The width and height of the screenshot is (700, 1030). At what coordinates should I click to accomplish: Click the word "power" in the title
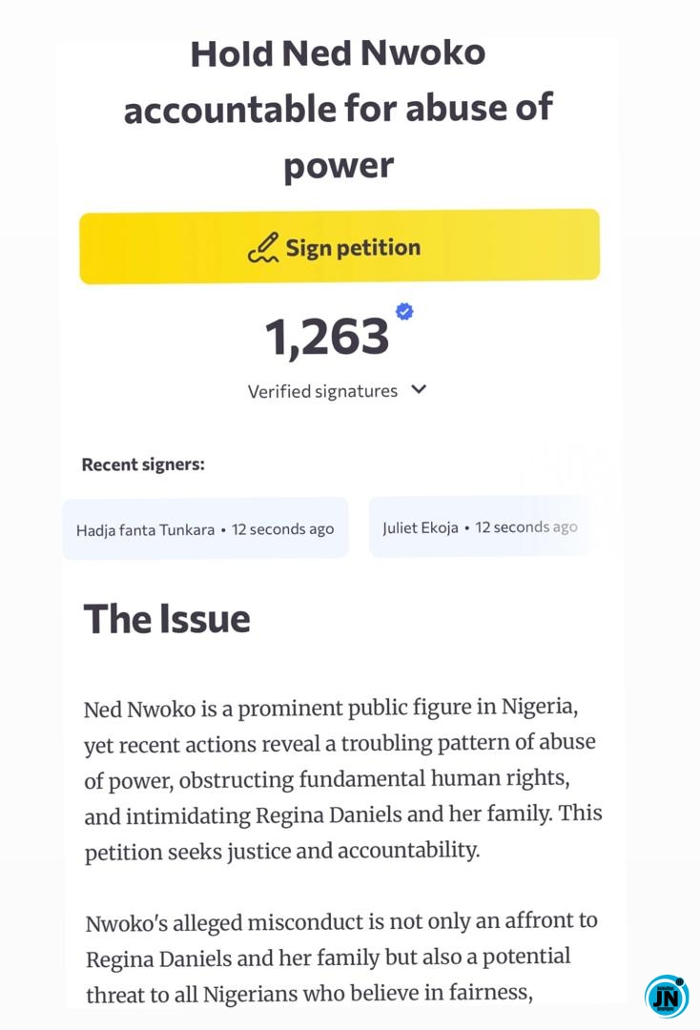[338, 166]
